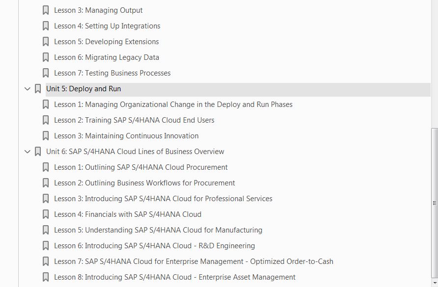Jump to Lesson 2: Outlining Business Workflows for Procurement
This screenshot has width=438, height=287.
coord(145,183)
